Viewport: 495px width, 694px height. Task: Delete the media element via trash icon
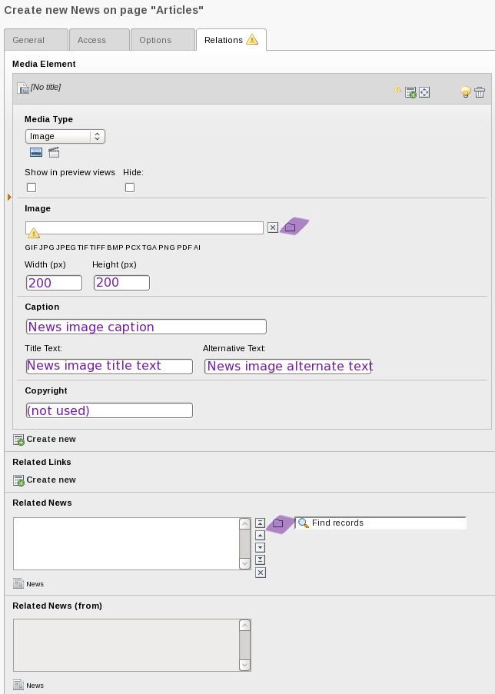tap(480, 92)
